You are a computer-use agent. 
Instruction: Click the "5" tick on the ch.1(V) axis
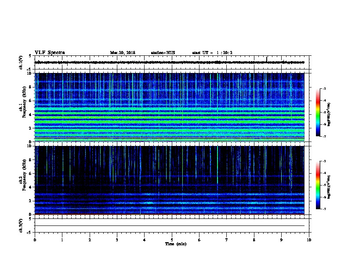click(30, 56)
